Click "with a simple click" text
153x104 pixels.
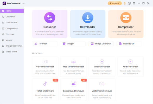(130, 73)
